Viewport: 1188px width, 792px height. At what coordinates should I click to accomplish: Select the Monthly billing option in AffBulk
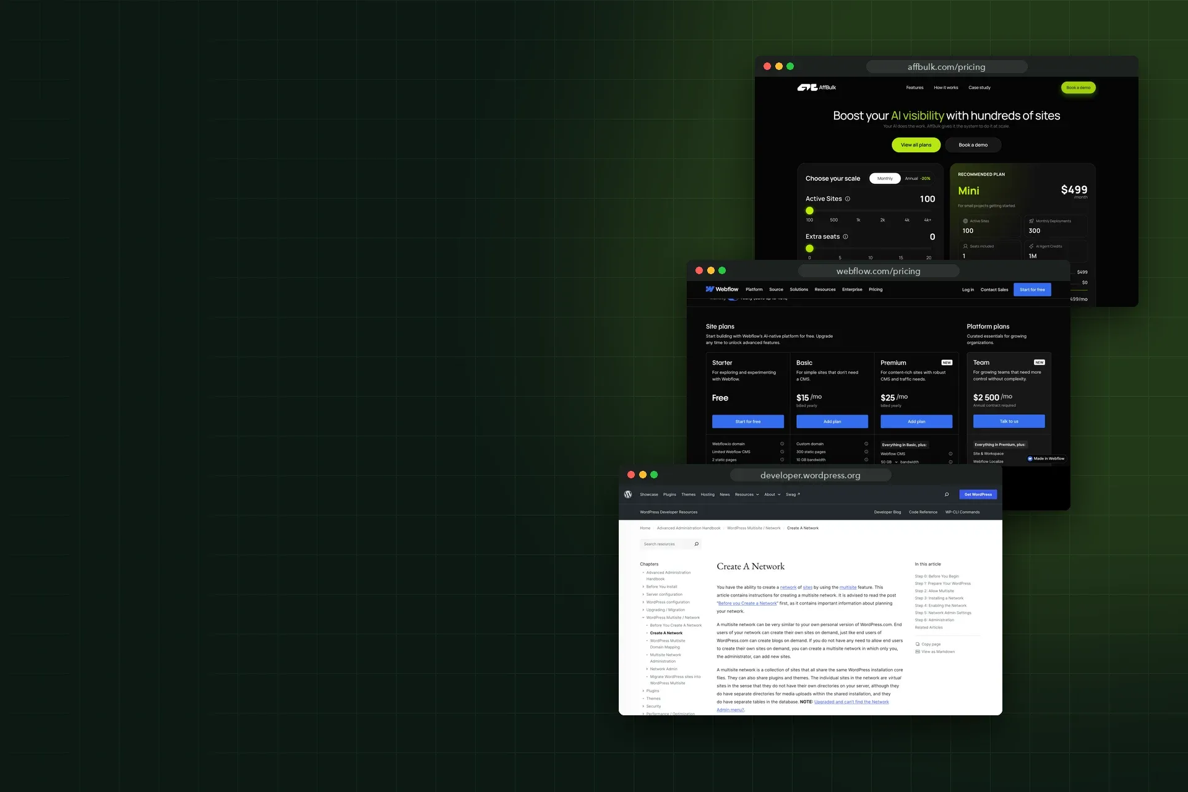click(x=885, y=178)
